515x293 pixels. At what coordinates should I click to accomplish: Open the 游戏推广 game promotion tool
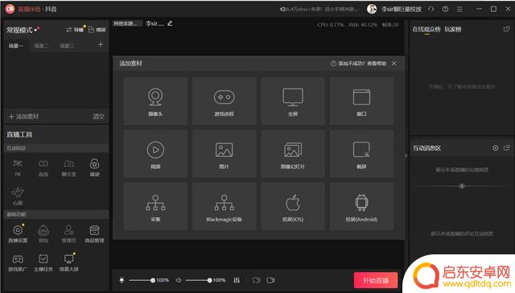[18, 262]
